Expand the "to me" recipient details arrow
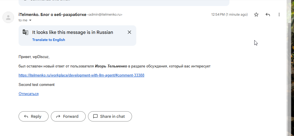This screenshot has height=136, width=294. point(30,20)
